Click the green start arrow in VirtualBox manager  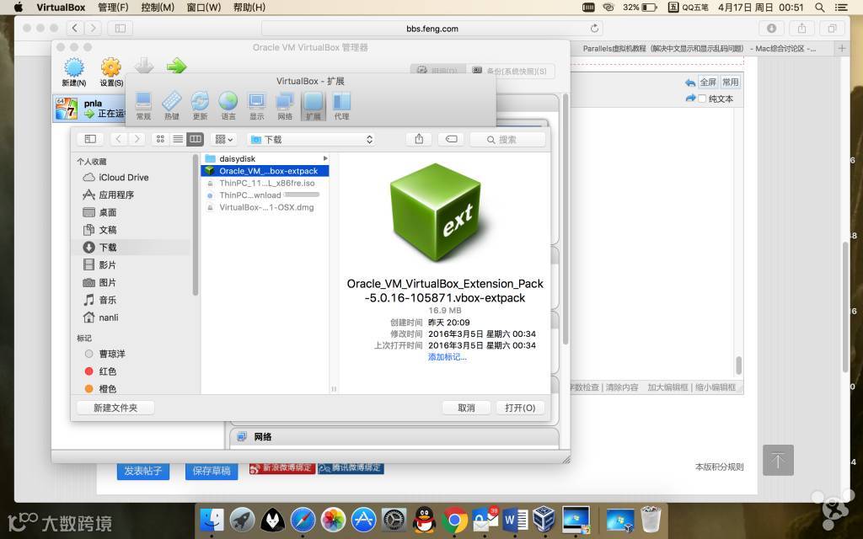177,67
